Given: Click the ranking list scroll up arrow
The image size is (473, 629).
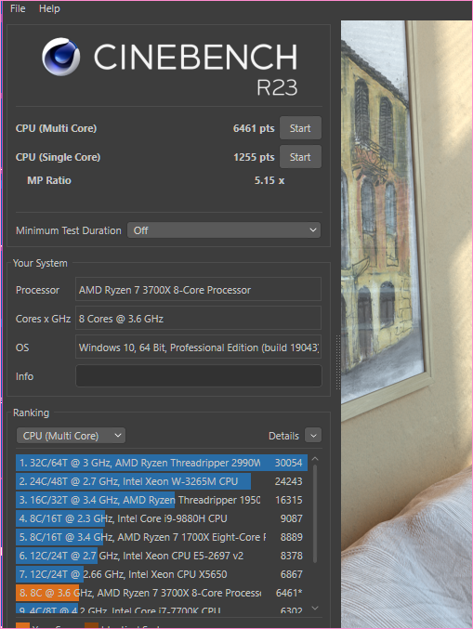Looking at the screenshot, I should click(315, 459).
